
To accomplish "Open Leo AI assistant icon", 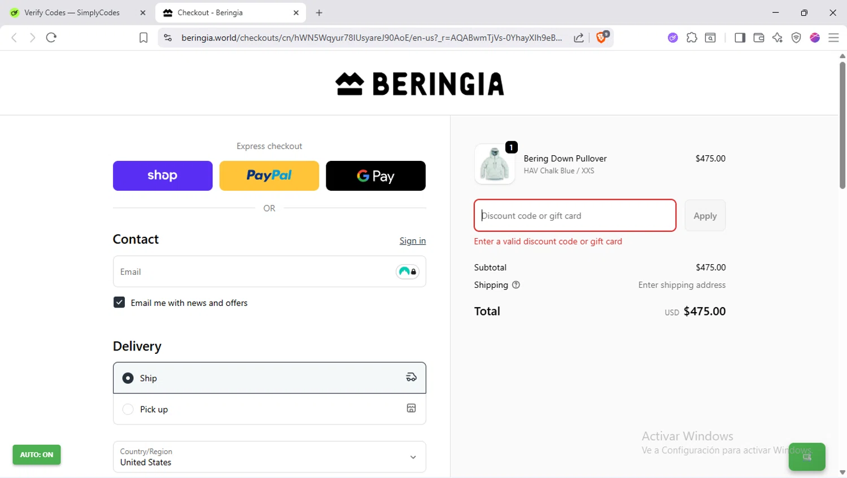I will click(778, 38).
